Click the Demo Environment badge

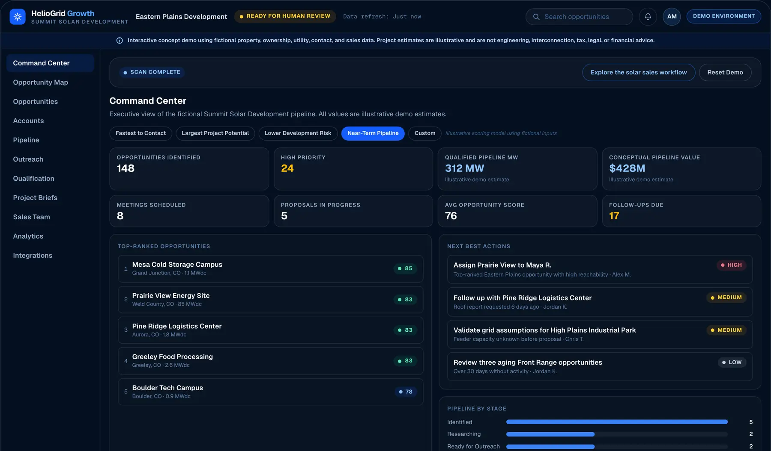pyautogui.click(x=723, y=16)
